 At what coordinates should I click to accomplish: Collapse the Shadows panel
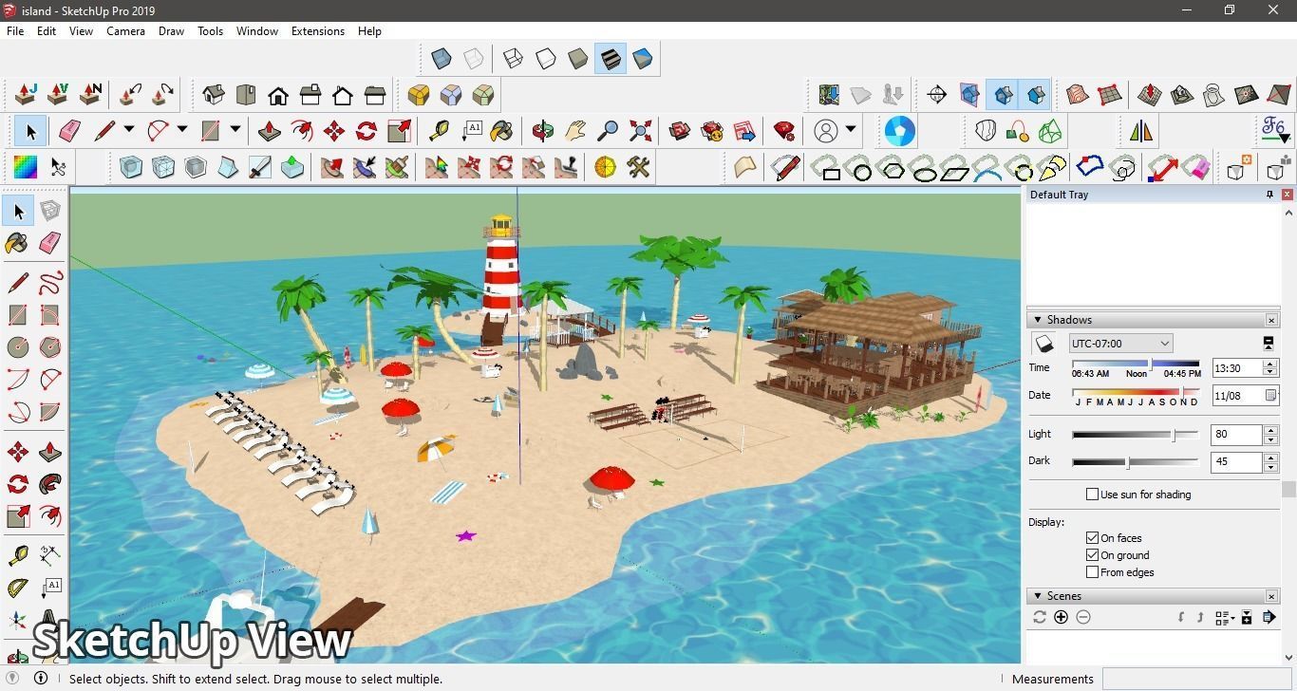(1038, 320)
